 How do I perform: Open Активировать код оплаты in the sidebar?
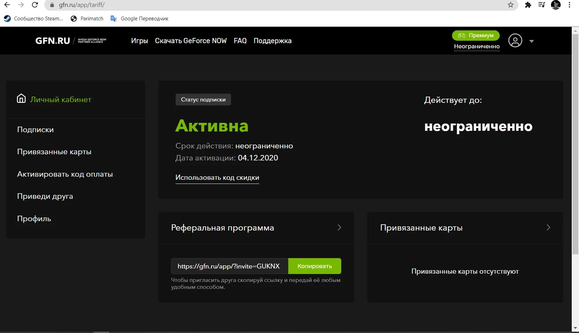(x=65, y=174)
